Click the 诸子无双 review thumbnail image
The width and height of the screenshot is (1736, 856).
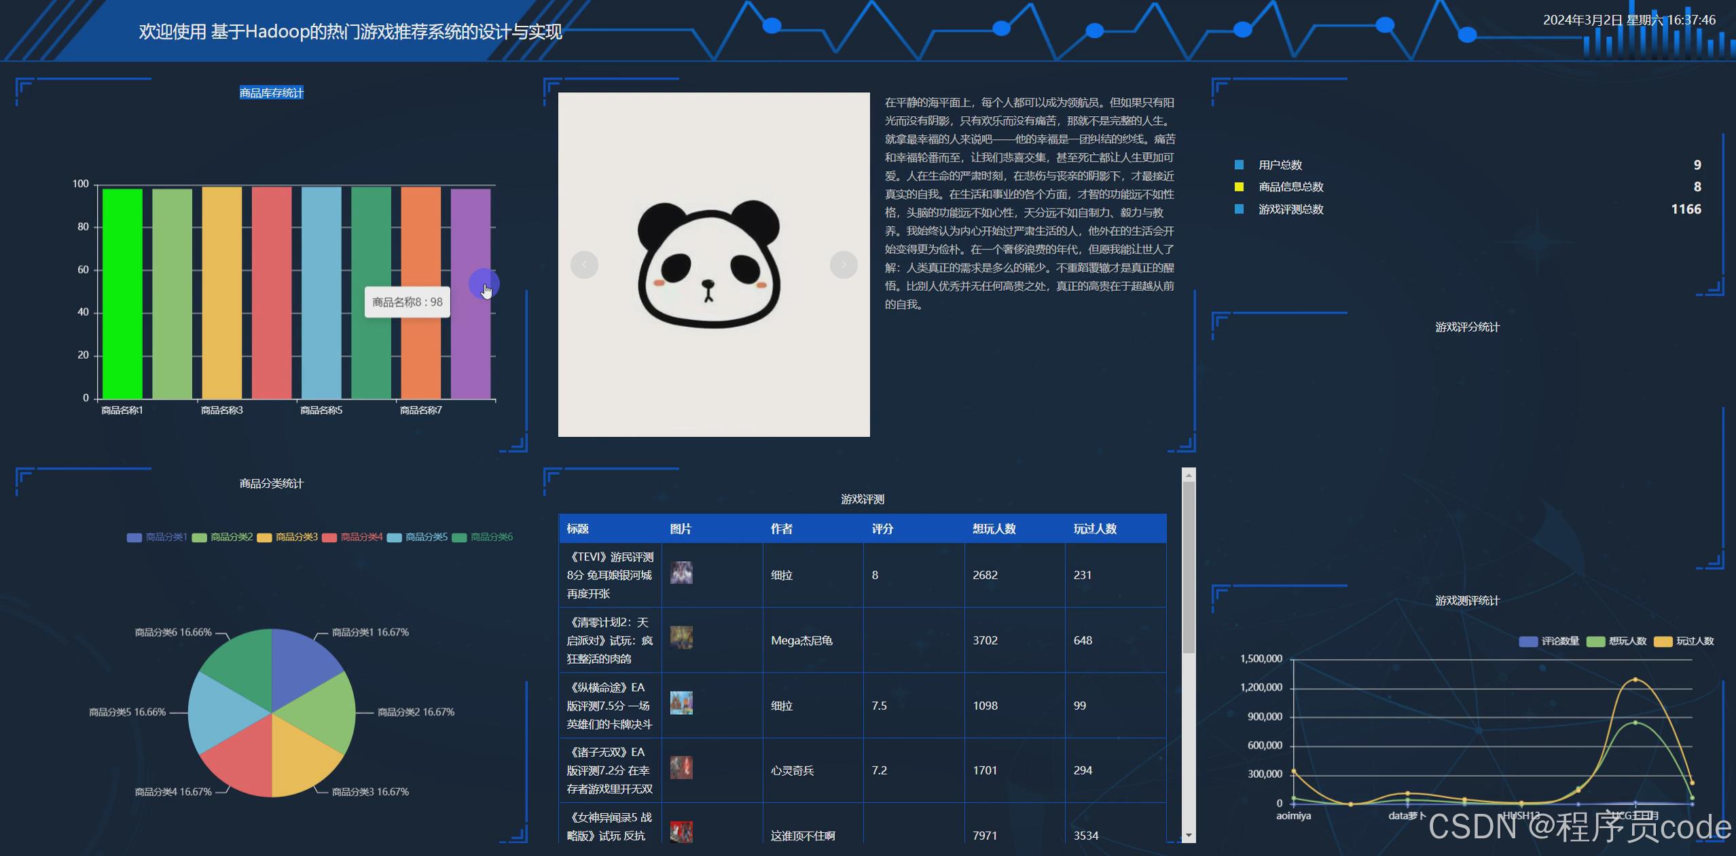(x=681, y=768)
